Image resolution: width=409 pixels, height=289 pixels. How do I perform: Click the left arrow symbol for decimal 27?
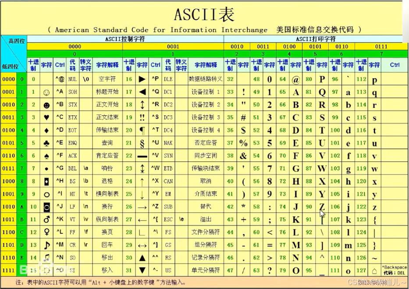(x=142, y=220)
